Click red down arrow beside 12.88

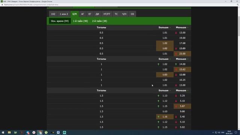176,75
